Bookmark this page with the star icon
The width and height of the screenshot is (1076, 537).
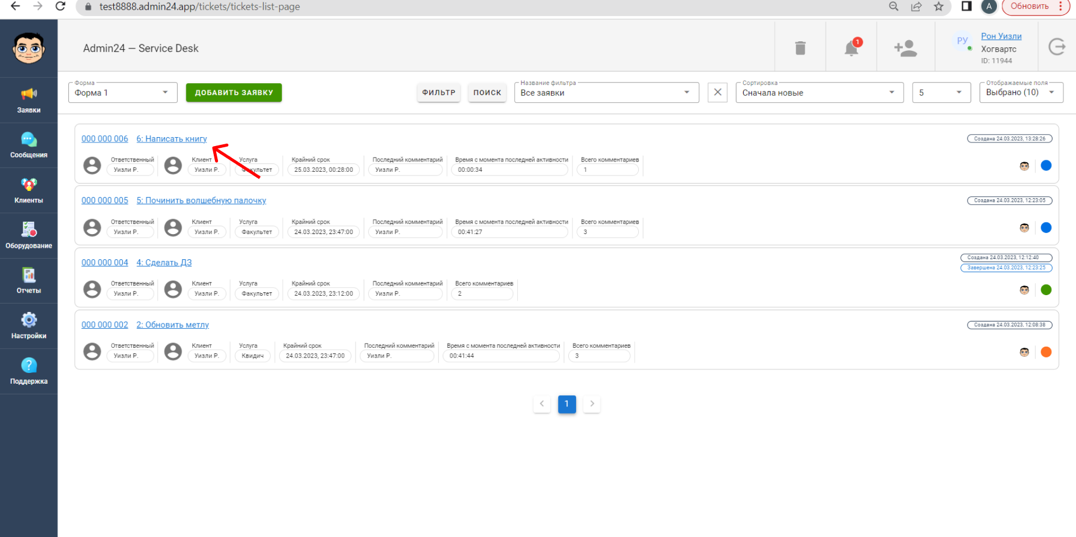click(x=938, y=7)
